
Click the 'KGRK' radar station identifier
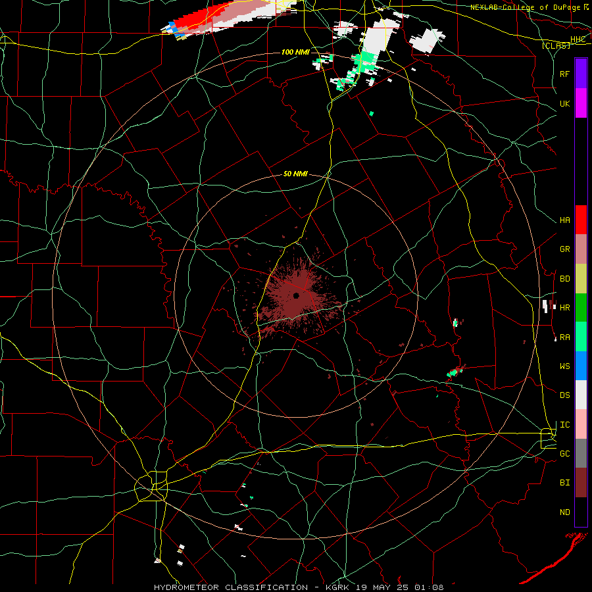tap(337, 587)
